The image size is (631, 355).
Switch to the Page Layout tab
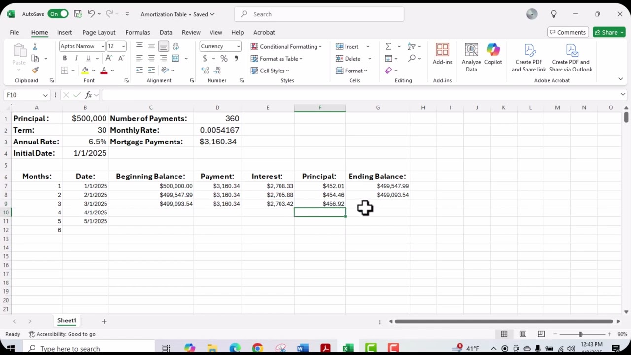(99, 32)
